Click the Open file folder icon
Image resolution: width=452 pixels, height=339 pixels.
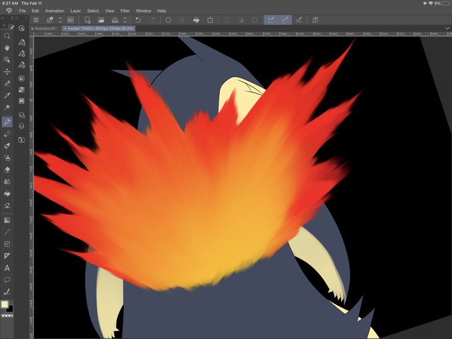101,20
